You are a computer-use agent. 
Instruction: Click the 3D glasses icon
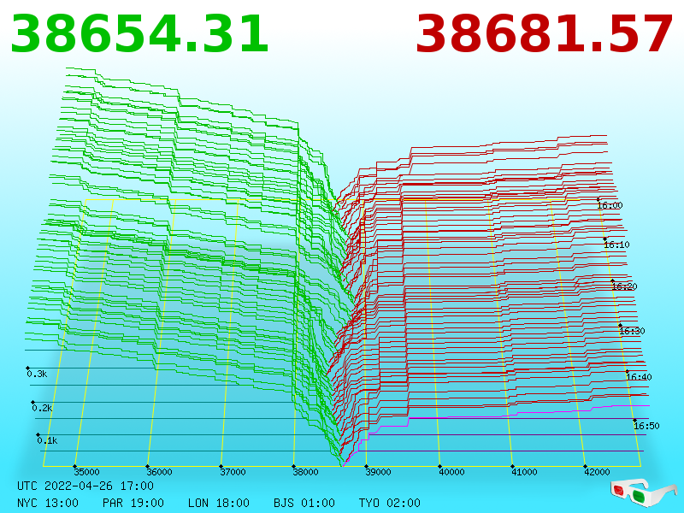tap(643, 492)
